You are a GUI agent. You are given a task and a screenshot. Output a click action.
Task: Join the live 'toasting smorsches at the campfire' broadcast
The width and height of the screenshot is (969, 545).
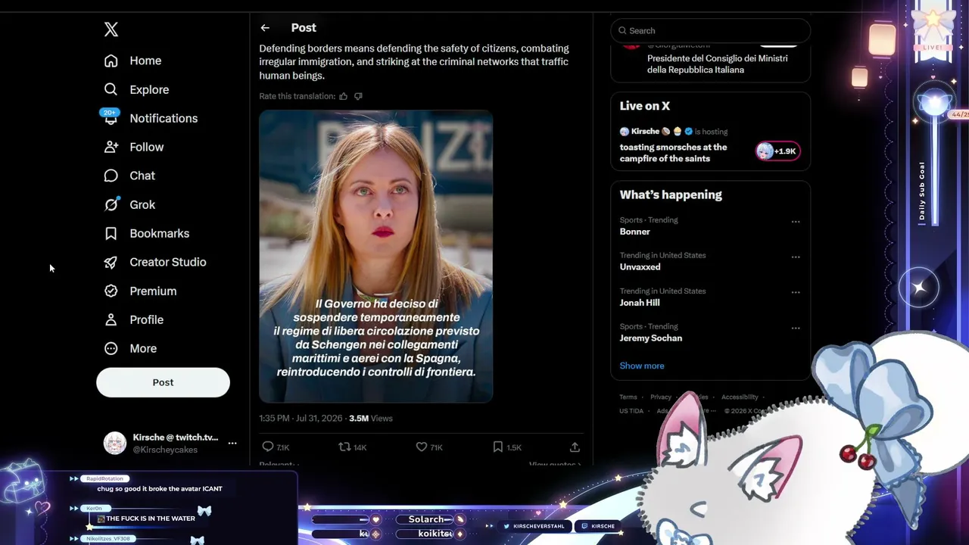pos(674,153)
